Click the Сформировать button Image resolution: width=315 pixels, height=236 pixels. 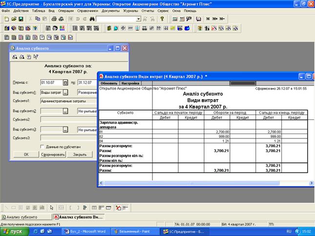pos(53,155)
